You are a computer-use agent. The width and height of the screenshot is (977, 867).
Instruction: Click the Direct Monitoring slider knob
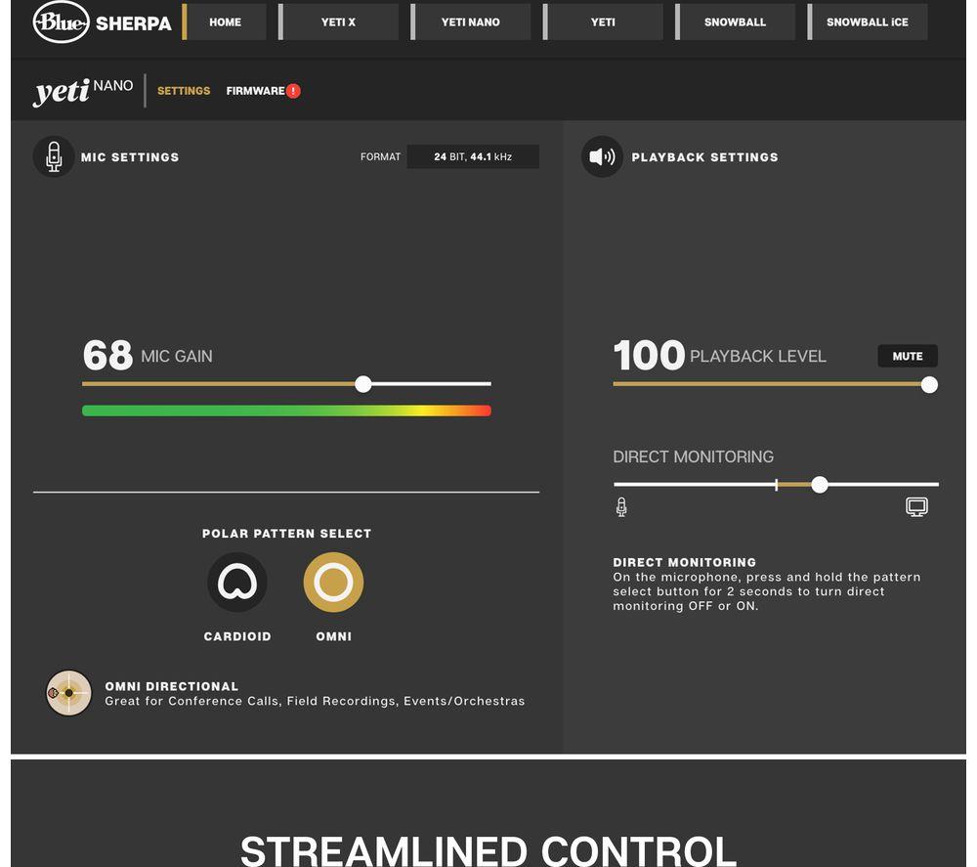click(820, 484)
